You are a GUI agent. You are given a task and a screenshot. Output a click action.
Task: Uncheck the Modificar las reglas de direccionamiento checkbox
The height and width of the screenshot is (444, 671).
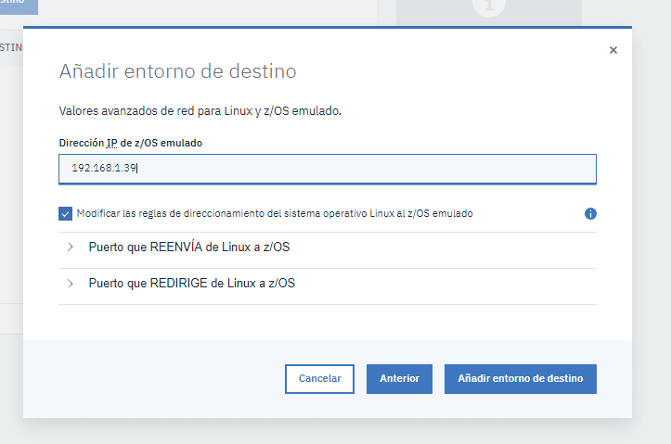coord(65,213)
